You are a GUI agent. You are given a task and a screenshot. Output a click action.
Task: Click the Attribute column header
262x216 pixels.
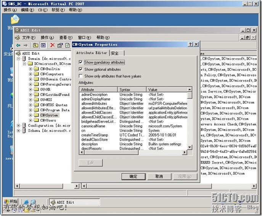[x=99, y=89]
